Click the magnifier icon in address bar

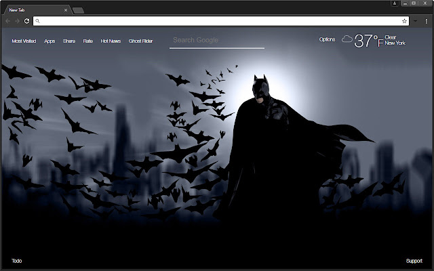[38, 21]
